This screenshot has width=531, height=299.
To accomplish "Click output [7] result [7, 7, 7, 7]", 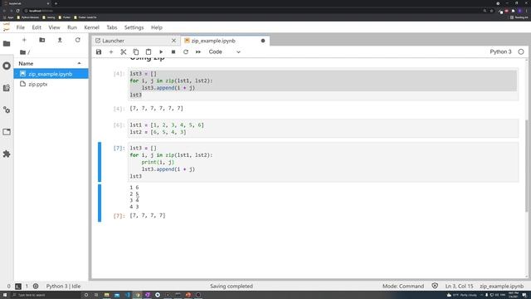I will [x=148, y=216].
